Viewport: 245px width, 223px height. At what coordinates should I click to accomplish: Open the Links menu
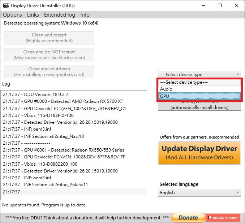(33, 15)
